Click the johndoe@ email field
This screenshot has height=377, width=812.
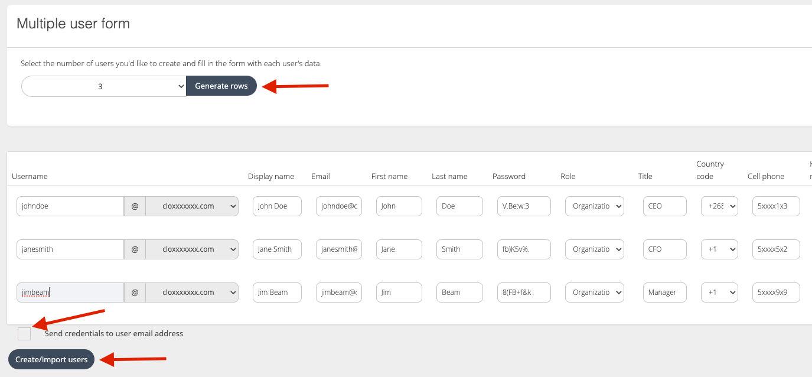tap(339, 206)
